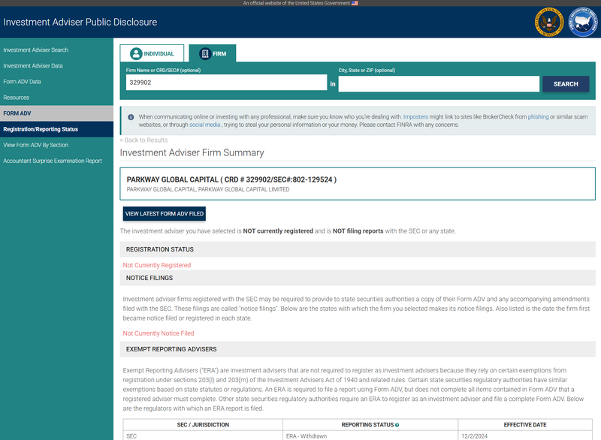The height and width of the screenshot is (440, 601).
Task: Click the SEC / JURISDICTION column header
Action: click(x=203, y=425)
